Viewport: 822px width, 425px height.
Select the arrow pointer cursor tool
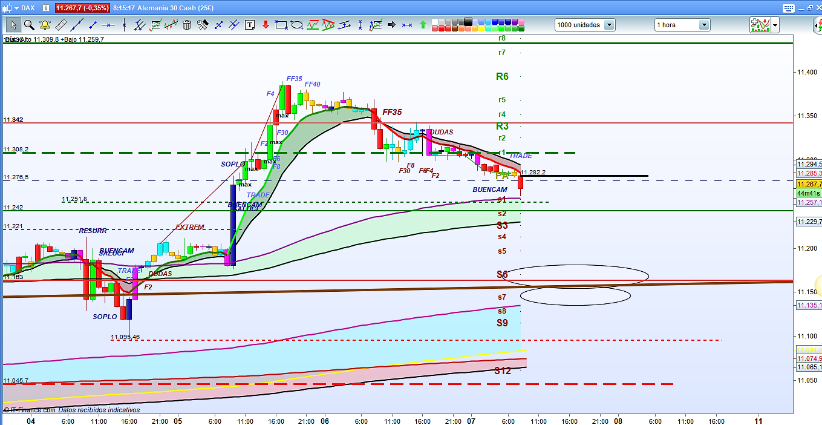click(x=13, y=25)
